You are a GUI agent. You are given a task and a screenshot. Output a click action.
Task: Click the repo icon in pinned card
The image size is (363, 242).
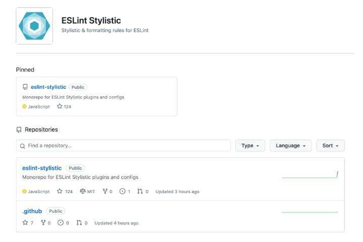pos(25,87)
